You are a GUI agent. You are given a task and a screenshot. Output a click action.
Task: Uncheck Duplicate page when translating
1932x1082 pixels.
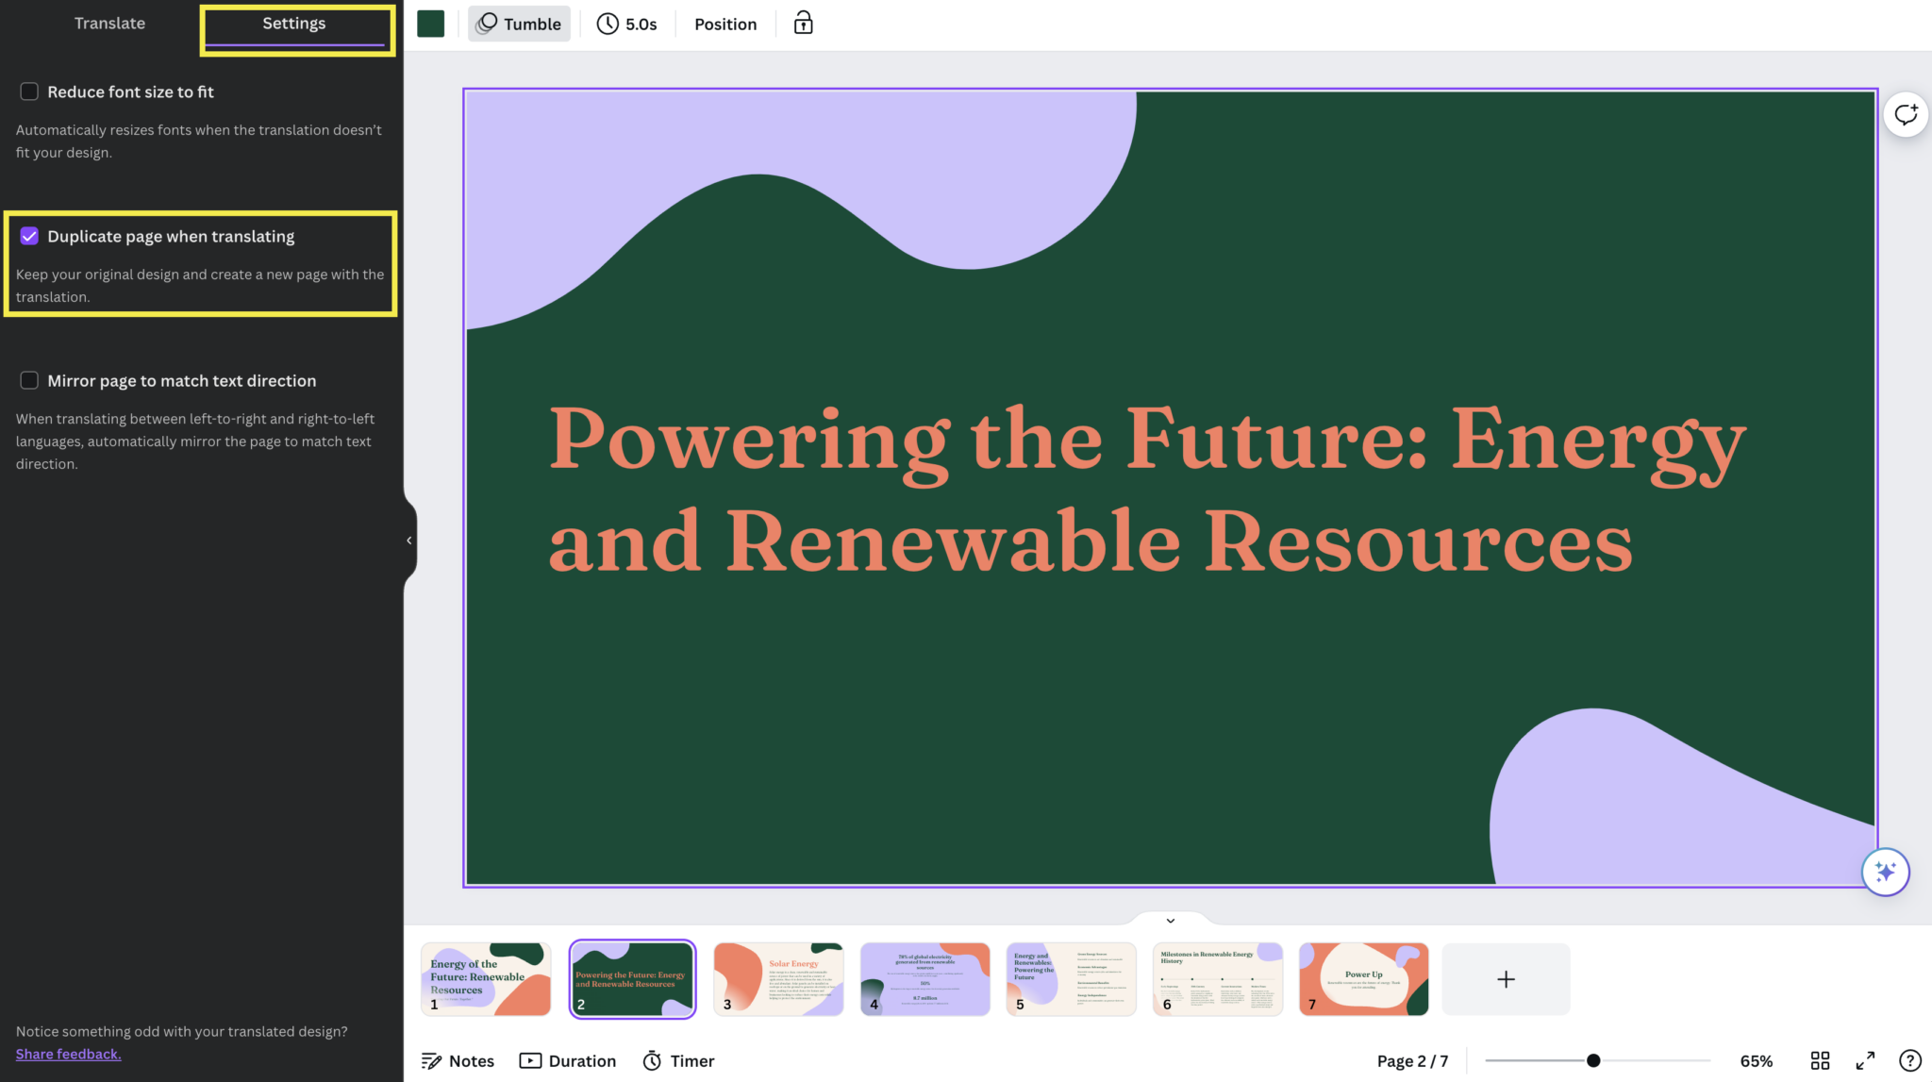(x=29, y=236)
